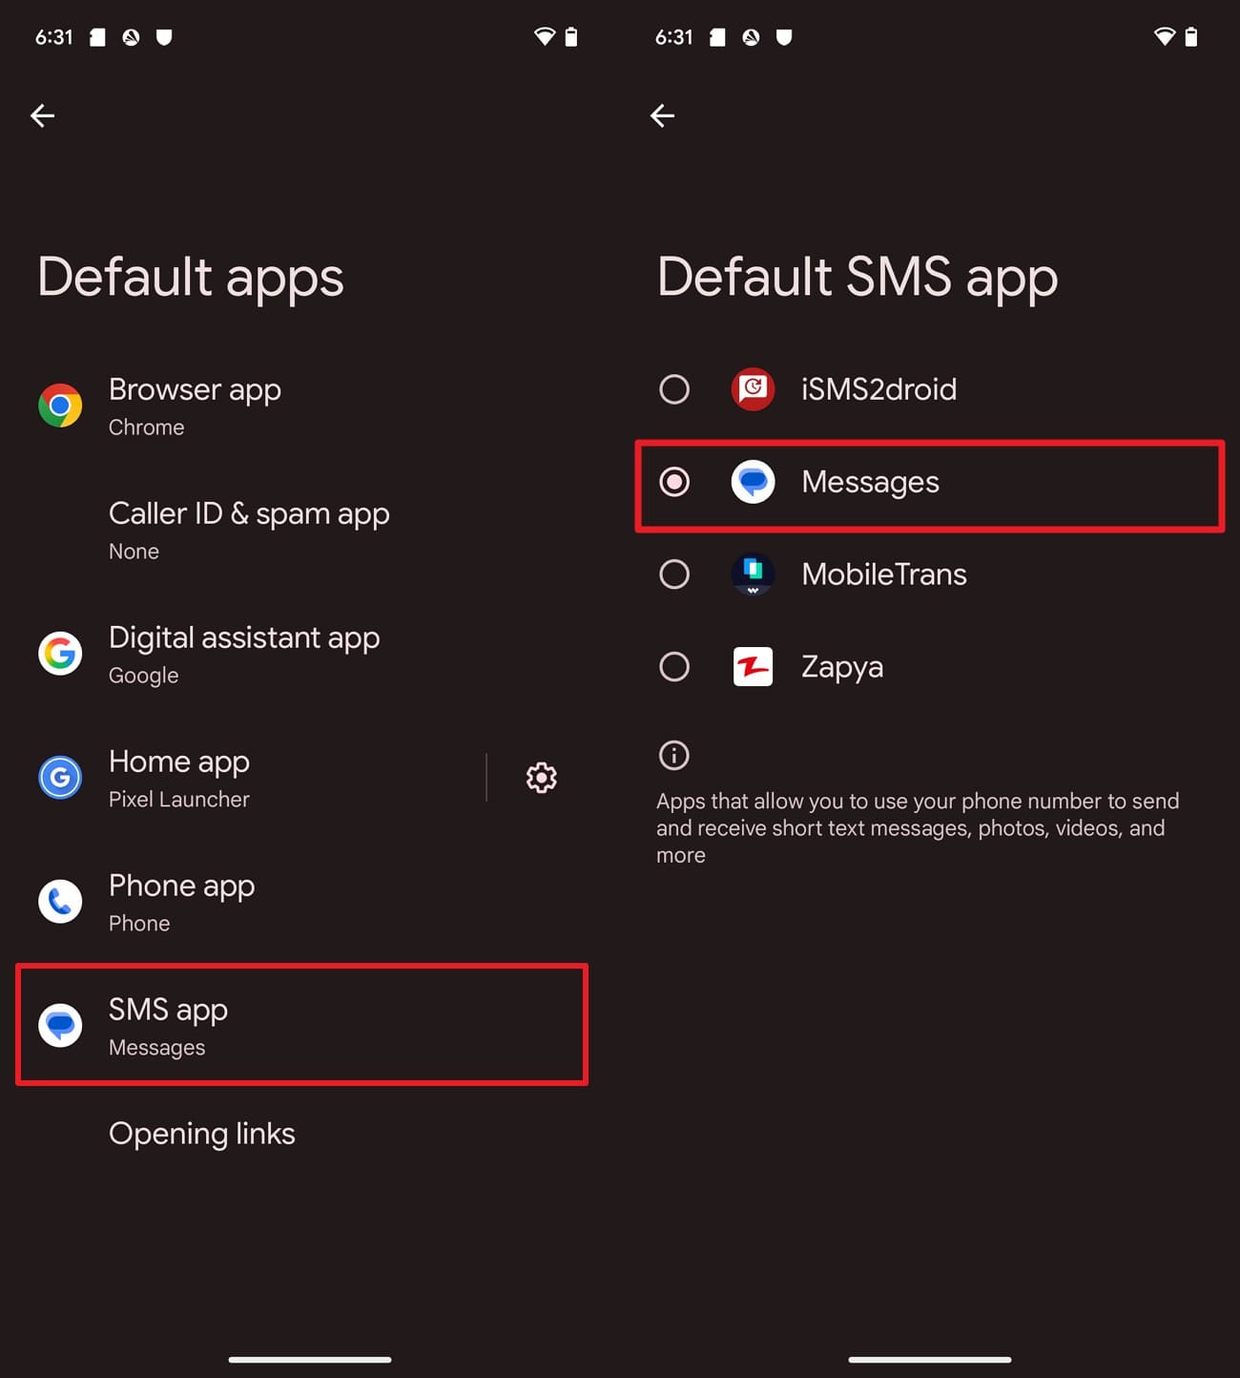Tap the 6:31 clock on left screen
1240x1378 pixels.
(x=54, y=37)
